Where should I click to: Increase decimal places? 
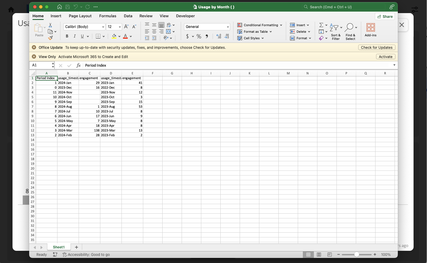219,36
